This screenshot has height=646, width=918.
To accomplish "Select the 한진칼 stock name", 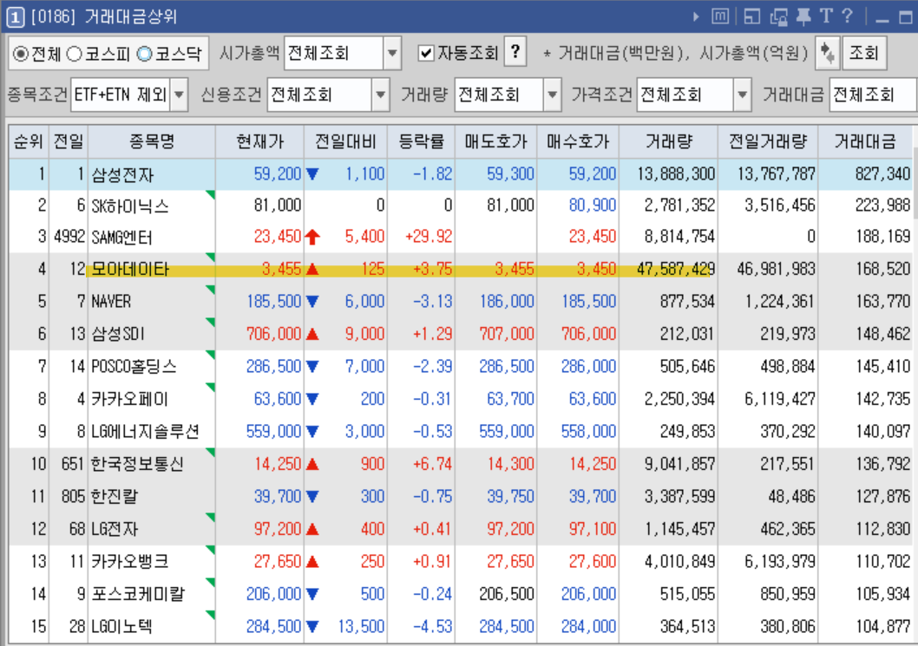I will tap(115, 496).
